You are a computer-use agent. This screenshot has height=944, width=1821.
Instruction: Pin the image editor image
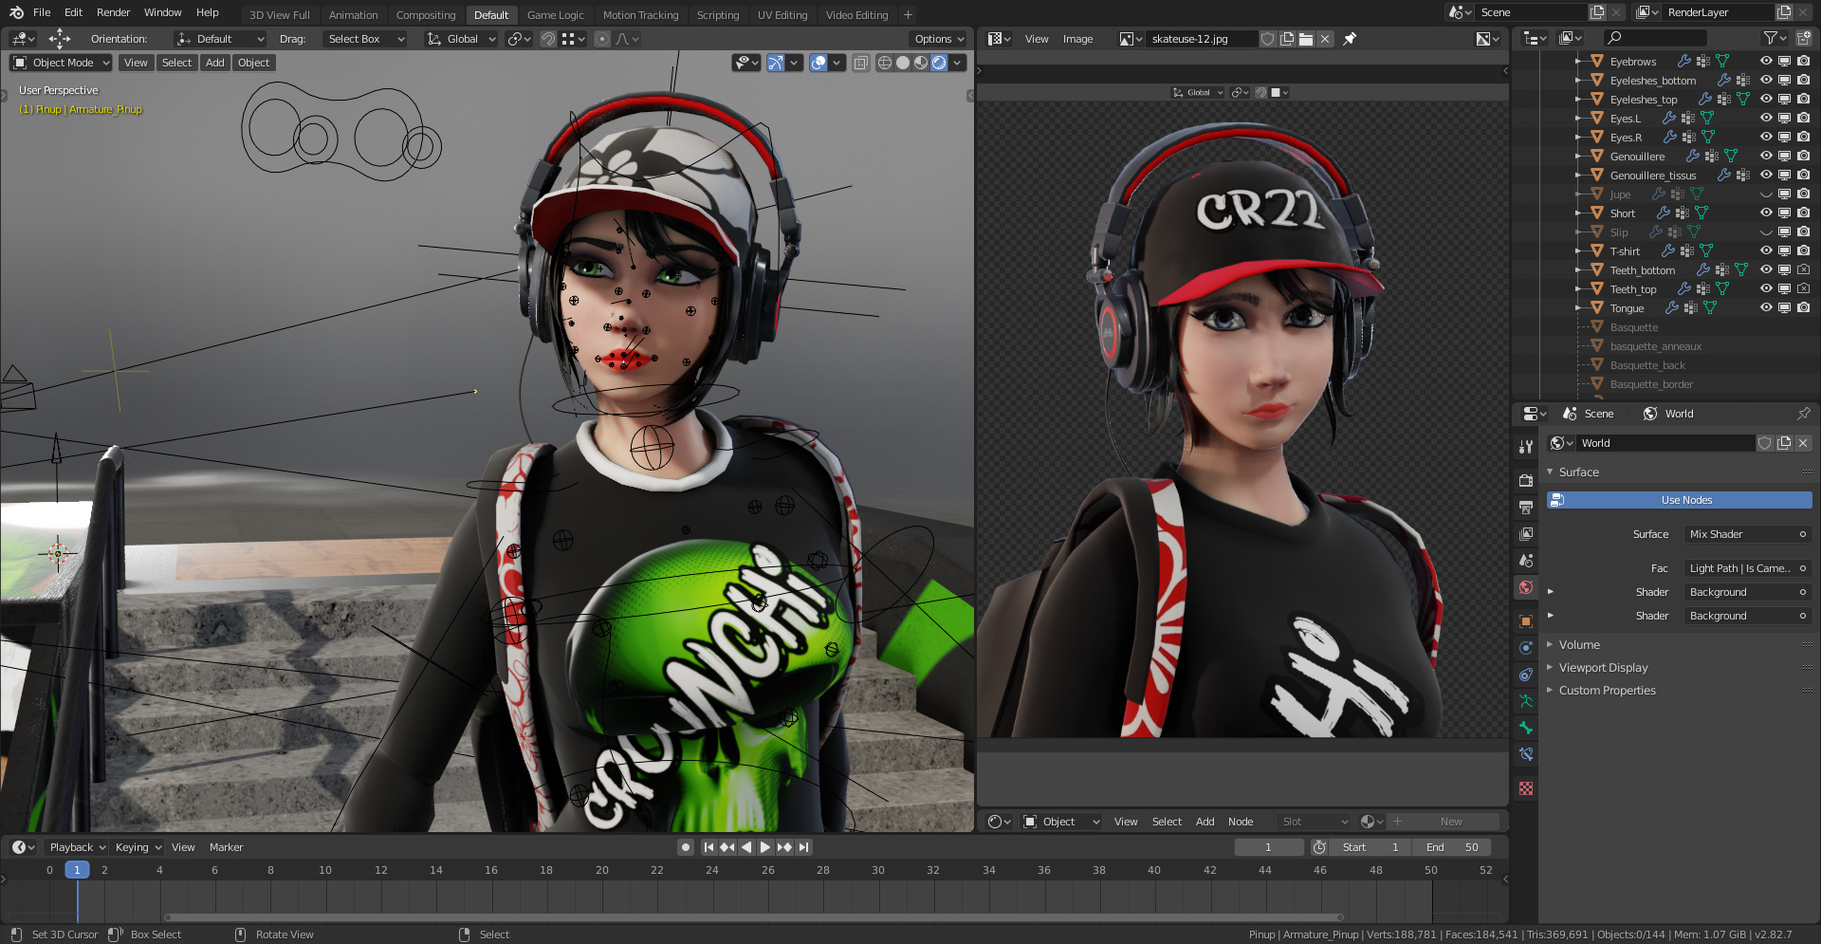(x=1350, y=39)
